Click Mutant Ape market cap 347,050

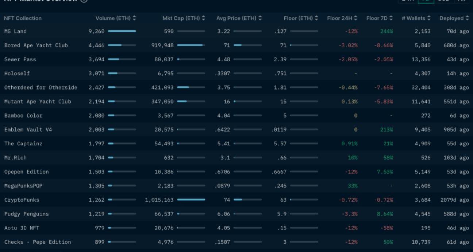point(162,102)
